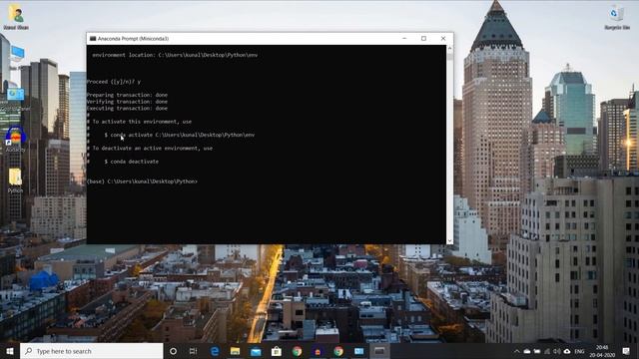
Task: Switch input language via ENG indicator
Action: [x=579, y=351]
